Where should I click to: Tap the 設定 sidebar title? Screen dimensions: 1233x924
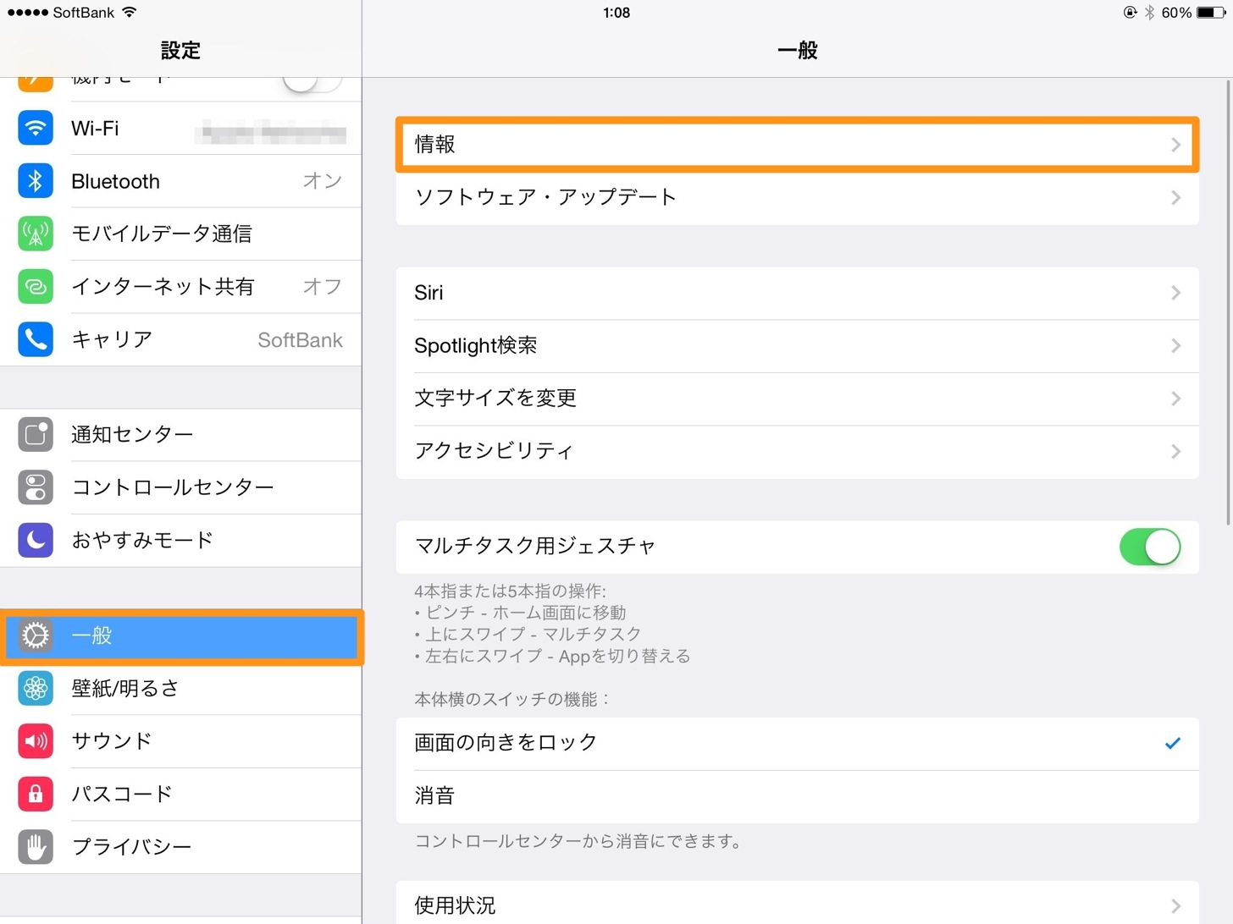(180, 51)
